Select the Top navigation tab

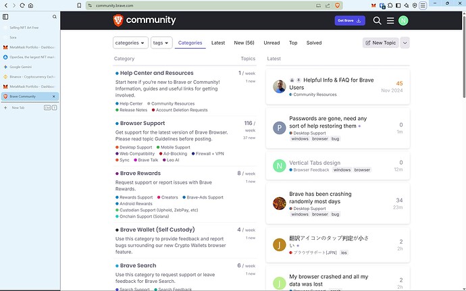click(293, 43)
